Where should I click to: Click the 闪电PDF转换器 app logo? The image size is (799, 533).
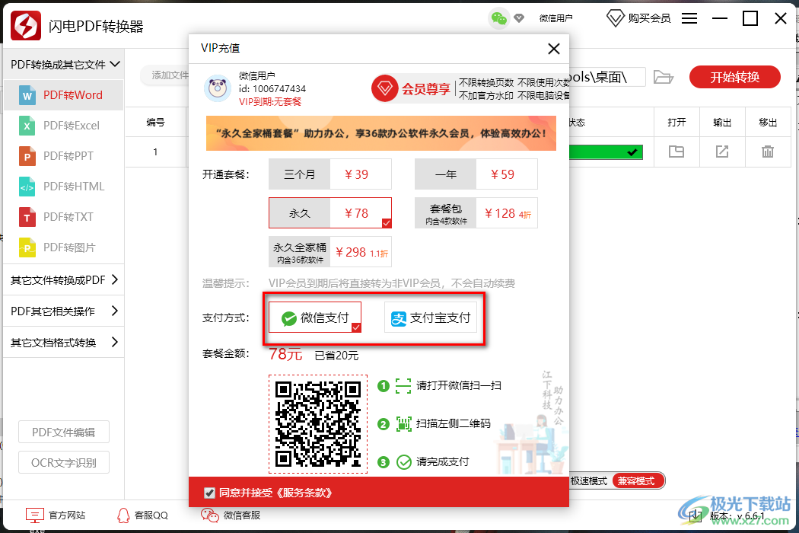(x=25, y=25)
